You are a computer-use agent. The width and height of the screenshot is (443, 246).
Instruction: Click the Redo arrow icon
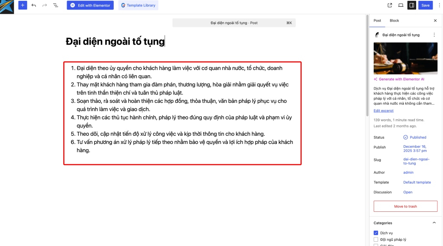[45, 5]
